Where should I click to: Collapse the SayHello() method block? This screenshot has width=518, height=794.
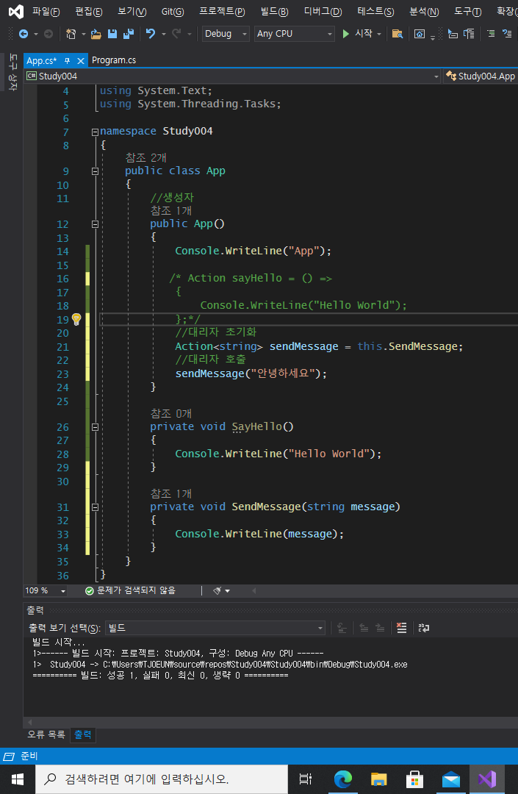pyautogui.click(x=95, y=427)
